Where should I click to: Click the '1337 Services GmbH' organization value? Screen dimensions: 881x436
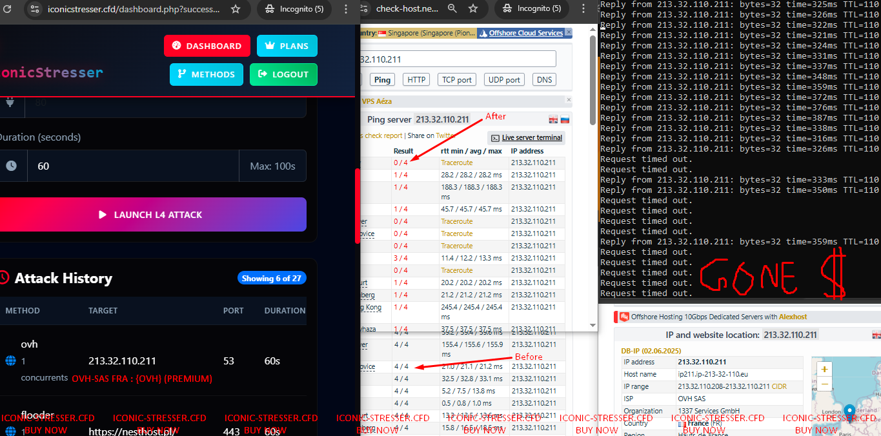tap(709, 411)
